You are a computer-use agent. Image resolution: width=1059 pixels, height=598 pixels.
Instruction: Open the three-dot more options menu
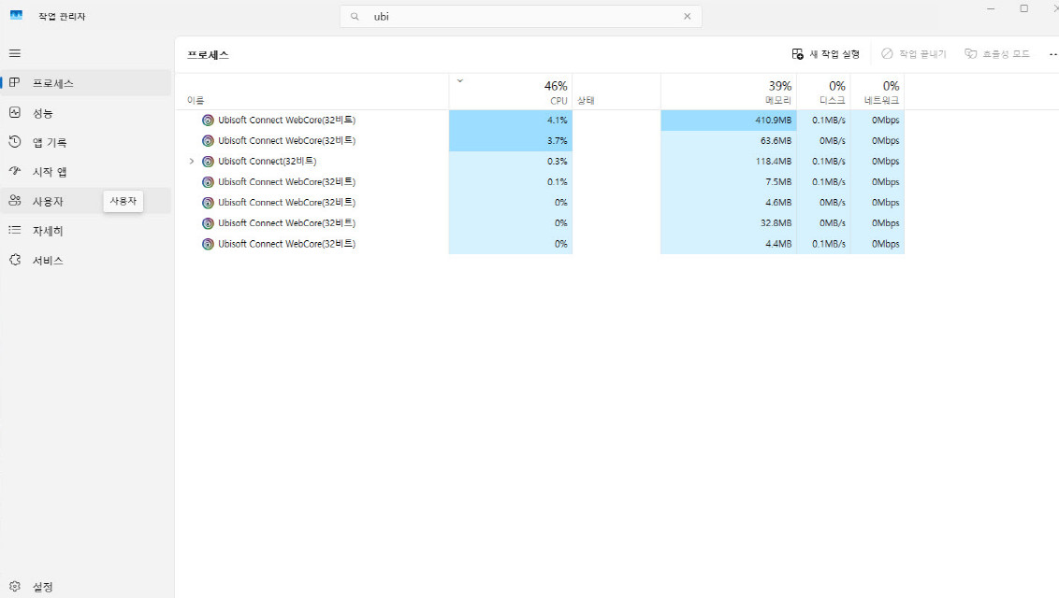(x=1052, y=54)
